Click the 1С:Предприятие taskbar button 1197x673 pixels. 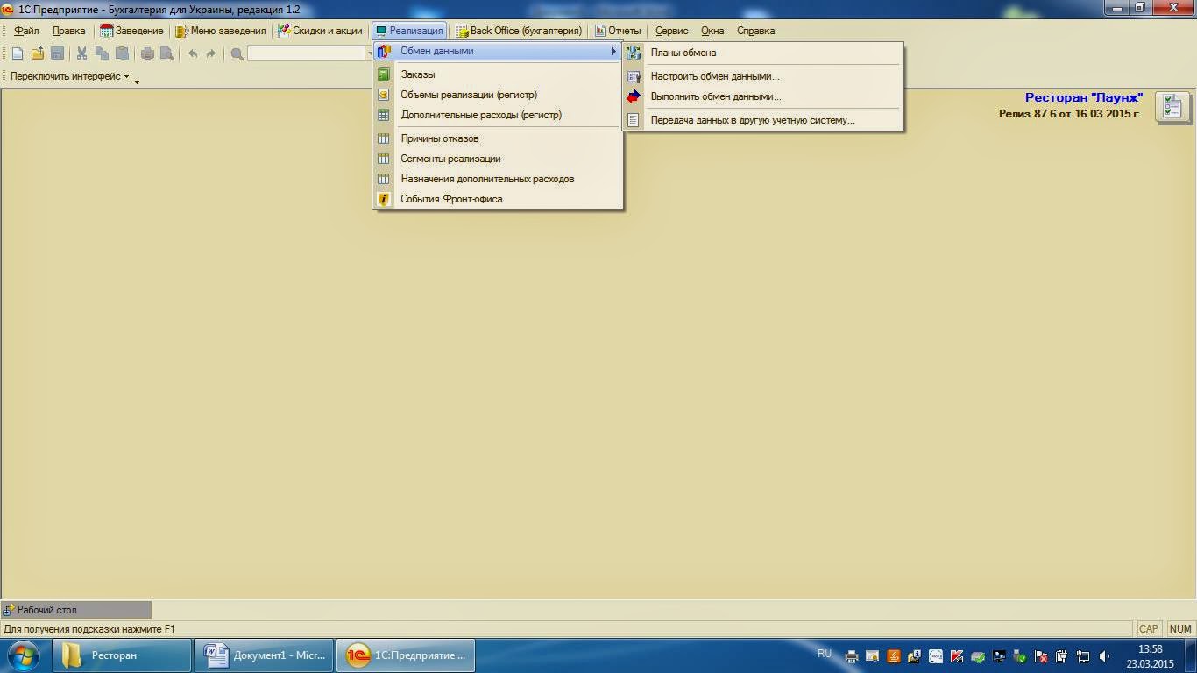coord(406,655)
